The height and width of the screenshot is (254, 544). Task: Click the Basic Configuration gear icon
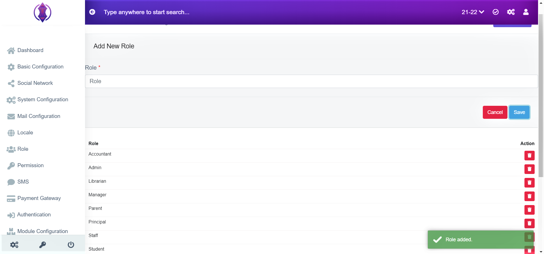[11, 67]
